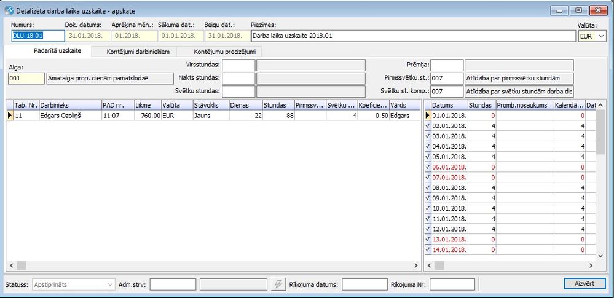
Task: Click the Pirmssvētku.st. code field 007
Action: pos(447,78)
